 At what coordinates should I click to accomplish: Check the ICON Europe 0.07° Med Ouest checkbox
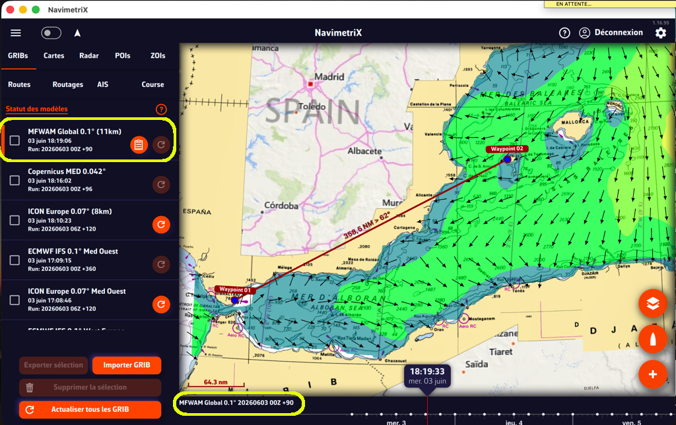pyautogui.click(x=15, y=300)
